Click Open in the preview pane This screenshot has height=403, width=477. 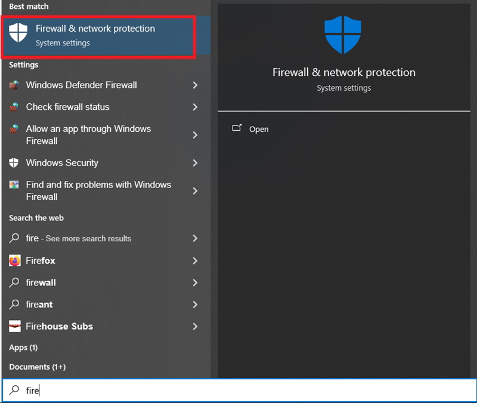pyautogui.click(x=259, y=129)
